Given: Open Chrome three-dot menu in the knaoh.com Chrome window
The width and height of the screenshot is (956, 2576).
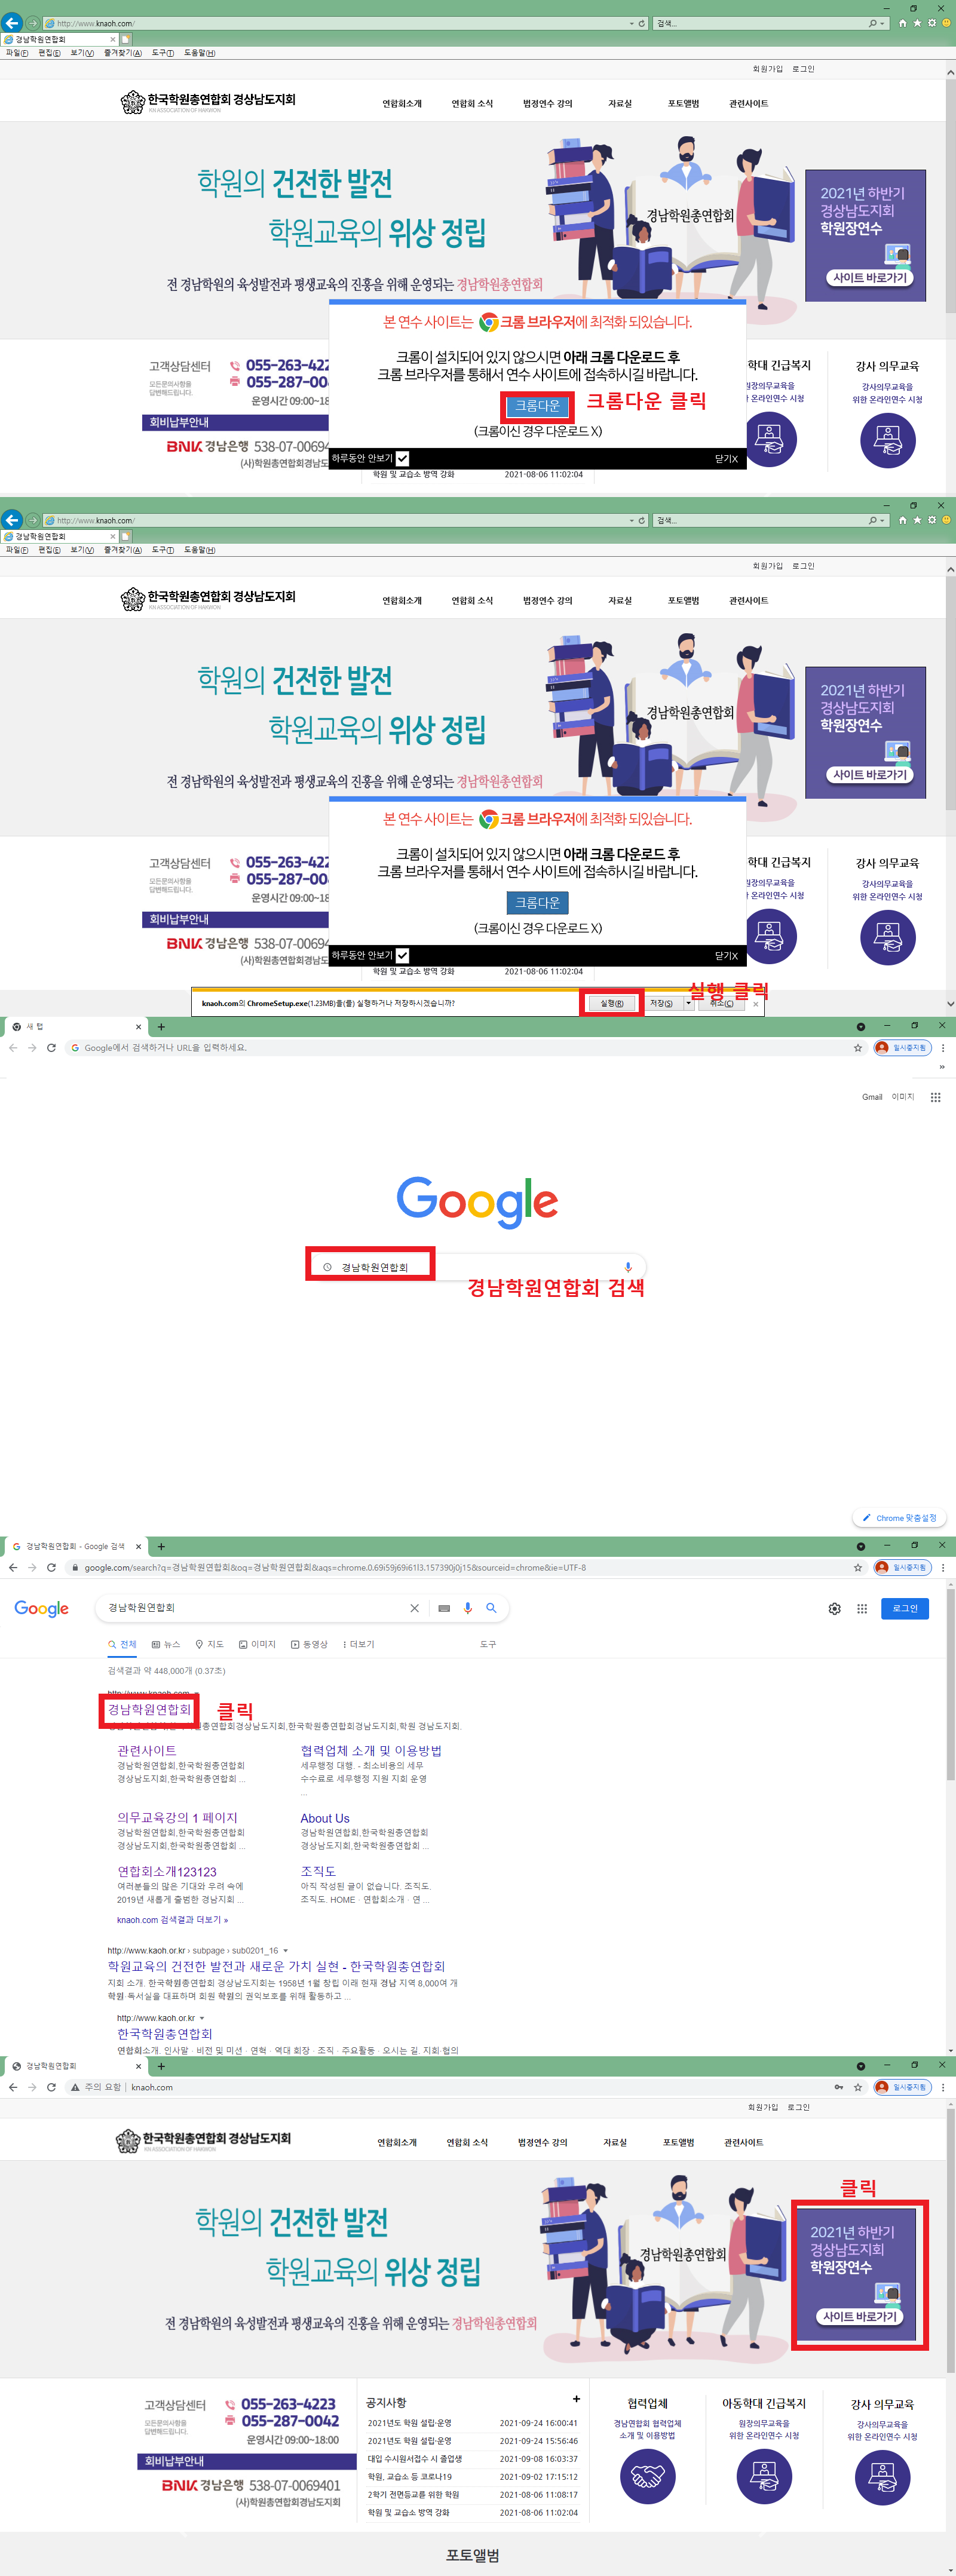Looking at the screenshot, I should click(x=943, y=2087).
